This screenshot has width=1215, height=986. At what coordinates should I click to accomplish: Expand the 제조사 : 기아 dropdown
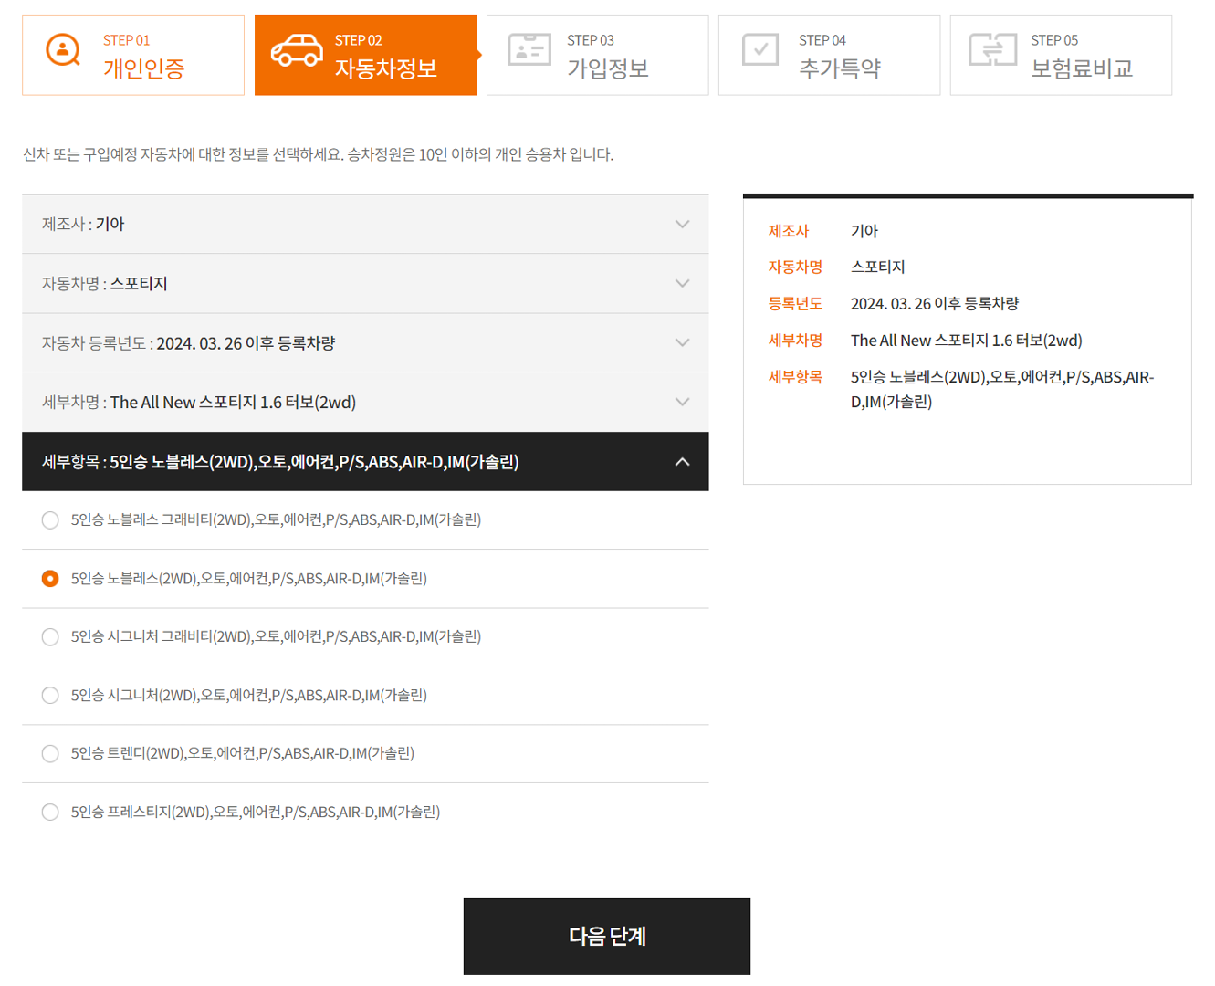coord(365,224)
